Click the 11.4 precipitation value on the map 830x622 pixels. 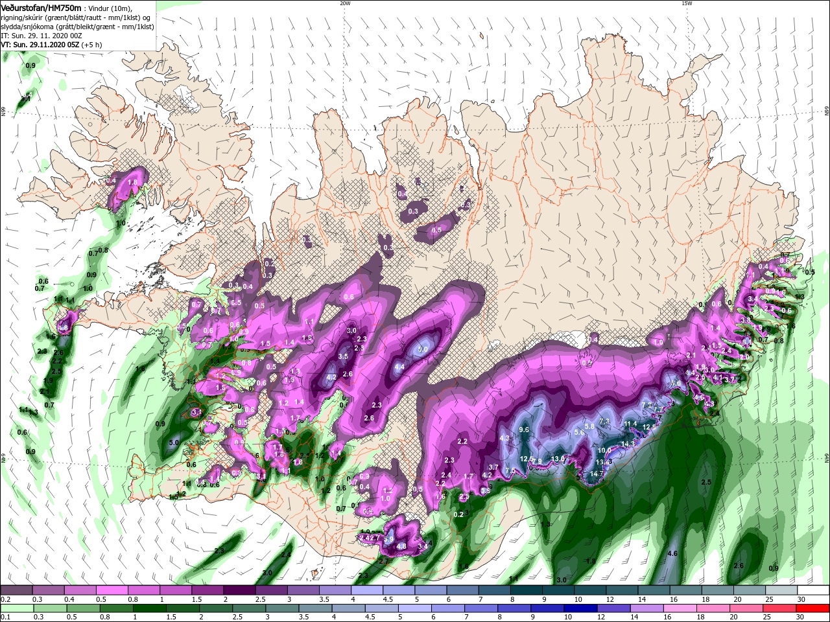(x=630, y=424)
